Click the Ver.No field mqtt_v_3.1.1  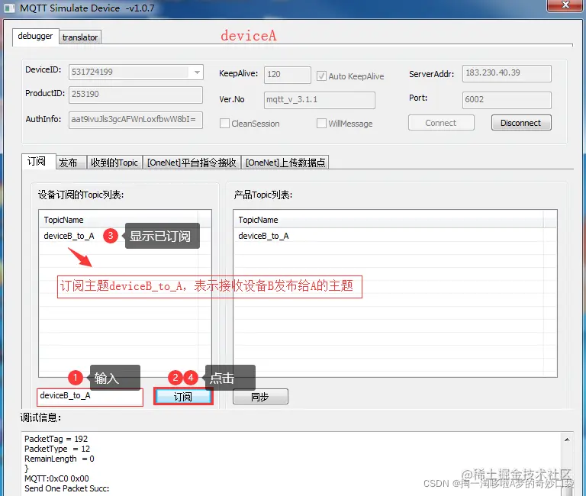(319, 100)
